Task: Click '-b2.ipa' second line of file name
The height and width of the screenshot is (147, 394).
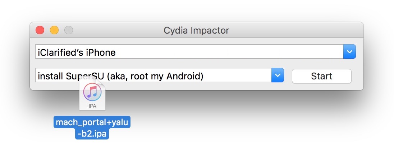Action: coord(92,134)
